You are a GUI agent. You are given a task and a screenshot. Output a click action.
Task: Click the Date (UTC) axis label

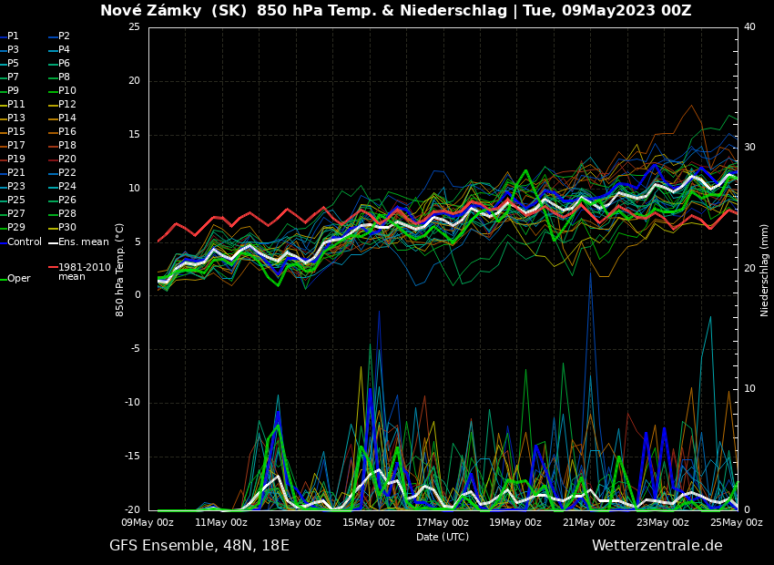[442, 537]
